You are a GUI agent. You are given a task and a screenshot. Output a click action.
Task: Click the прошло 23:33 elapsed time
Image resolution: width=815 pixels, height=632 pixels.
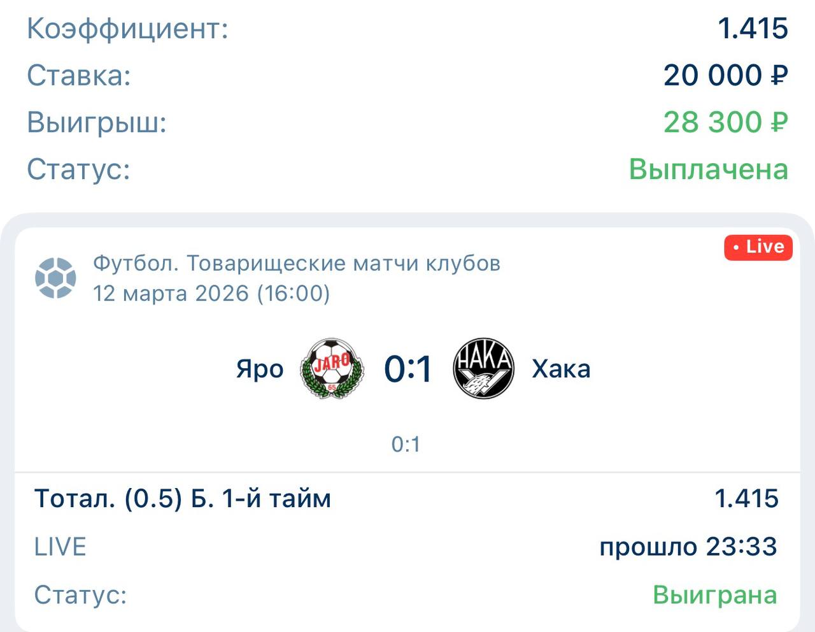tap(688, 547)
